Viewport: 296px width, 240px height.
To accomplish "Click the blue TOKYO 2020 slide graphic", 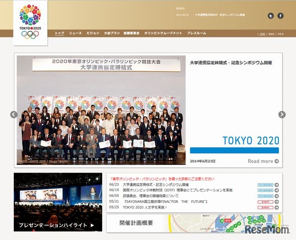I will 234,144.
